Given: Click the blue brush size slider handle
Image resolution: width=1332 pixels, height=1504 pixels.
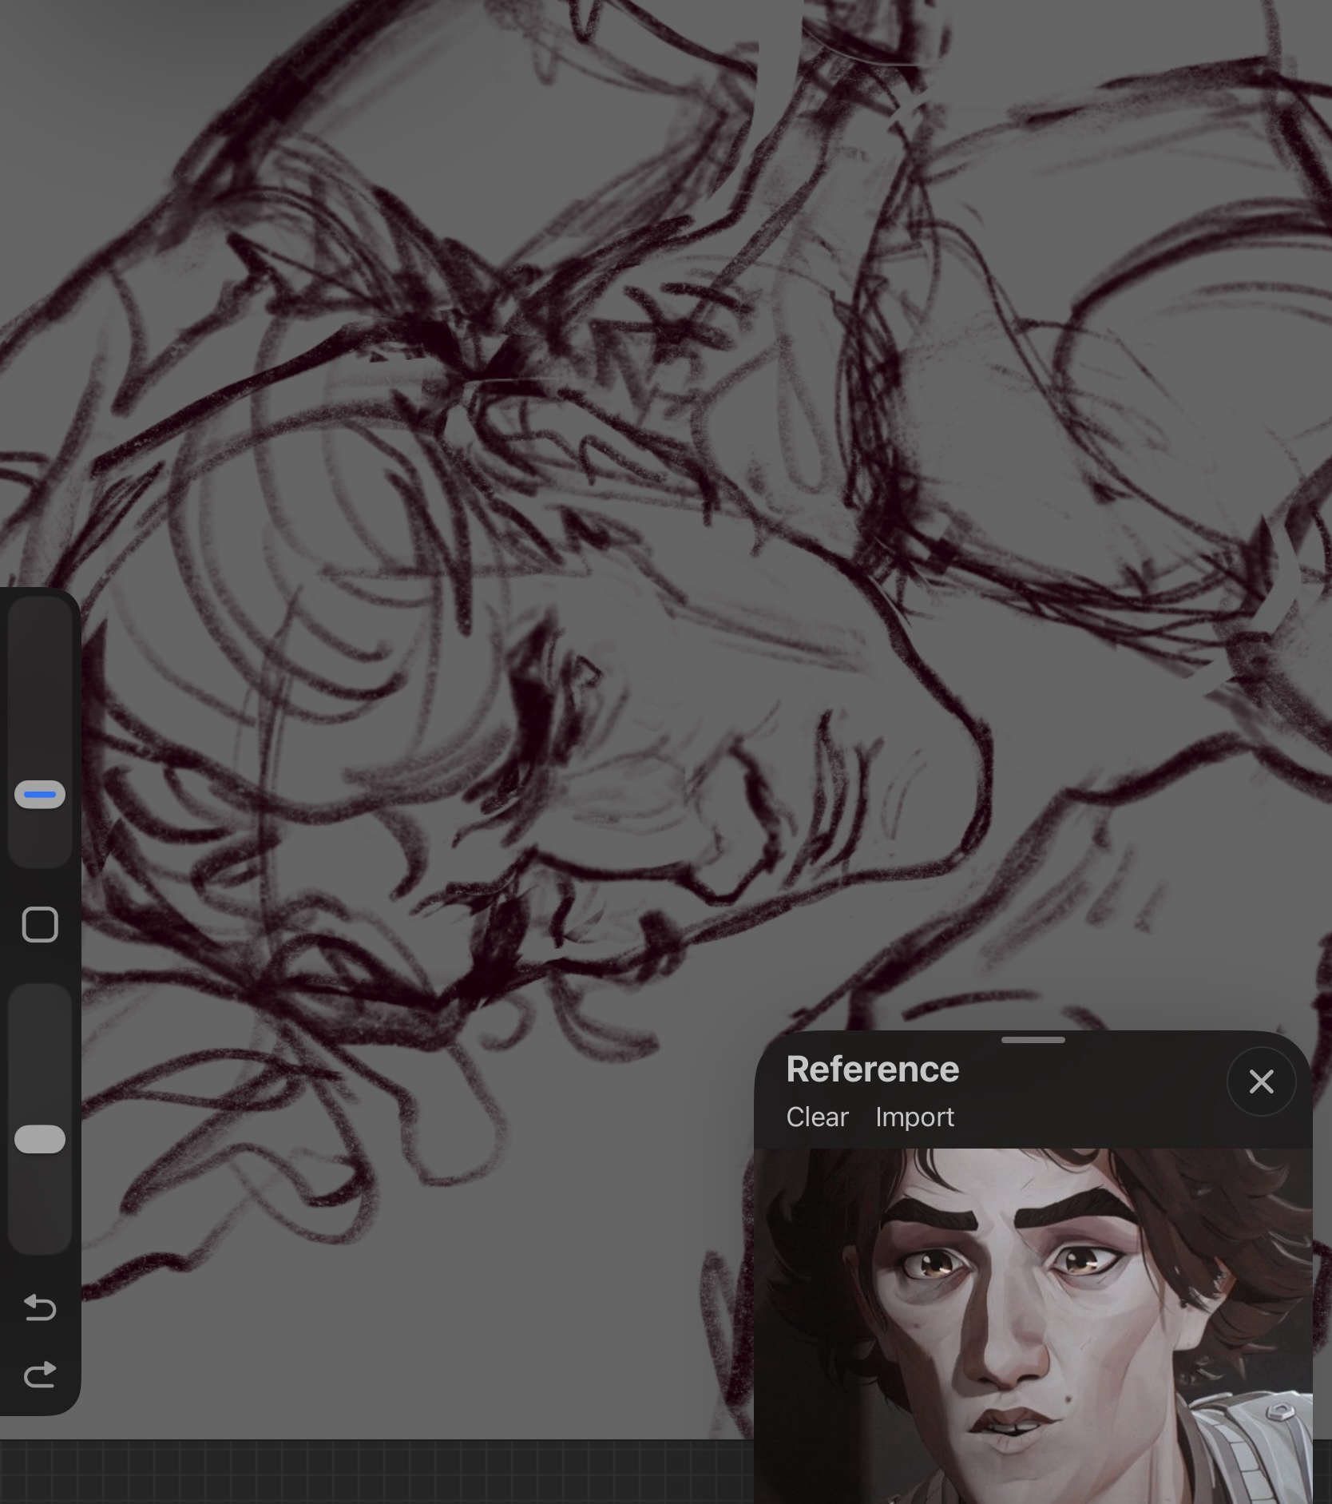Looking at the screenshot, I should pyautogui.click(x=40, y=795).
